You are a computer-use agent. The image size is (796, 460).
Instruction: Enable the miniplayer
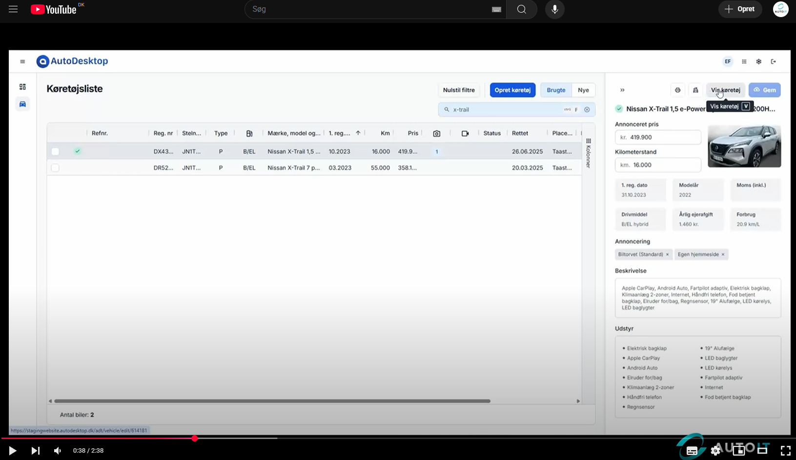pos(739,451)
